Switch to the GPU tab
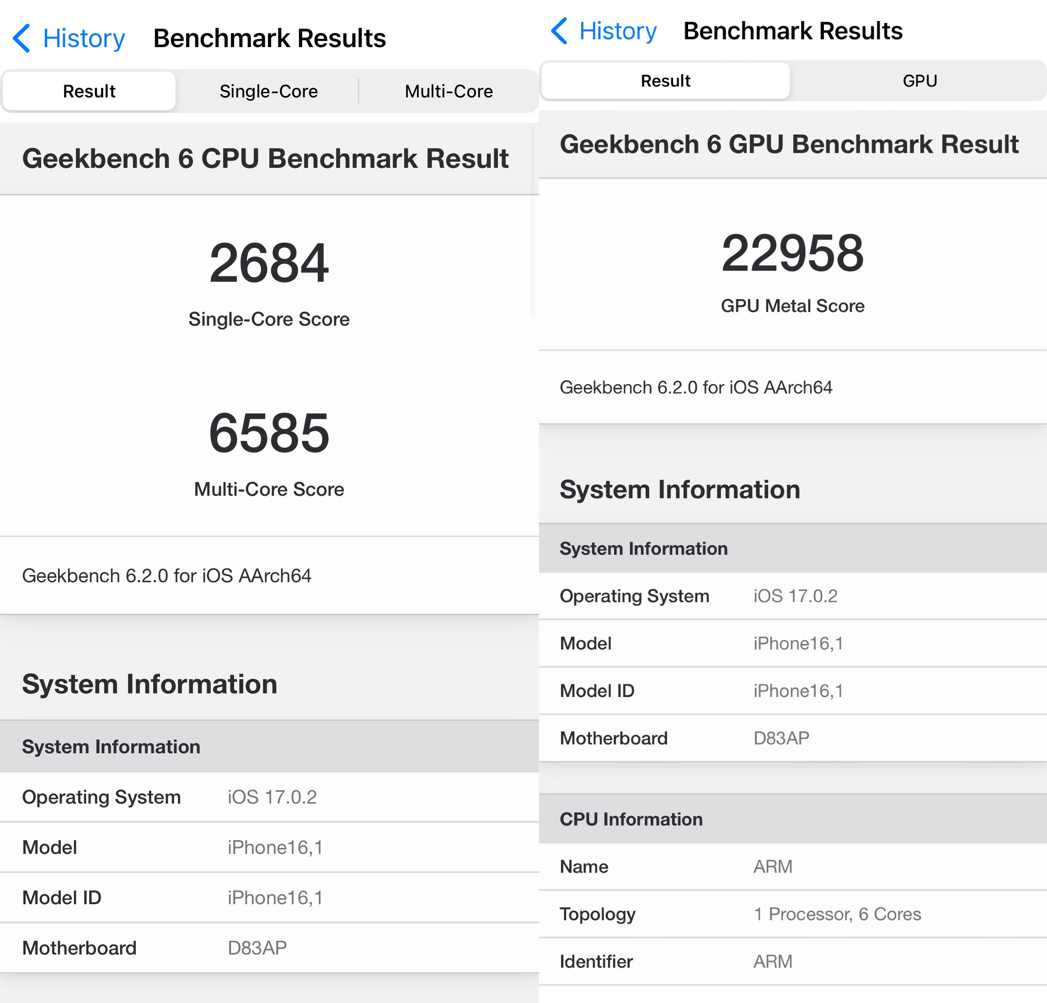This screenshot has height=1003, width=1047. coord(919,80)
